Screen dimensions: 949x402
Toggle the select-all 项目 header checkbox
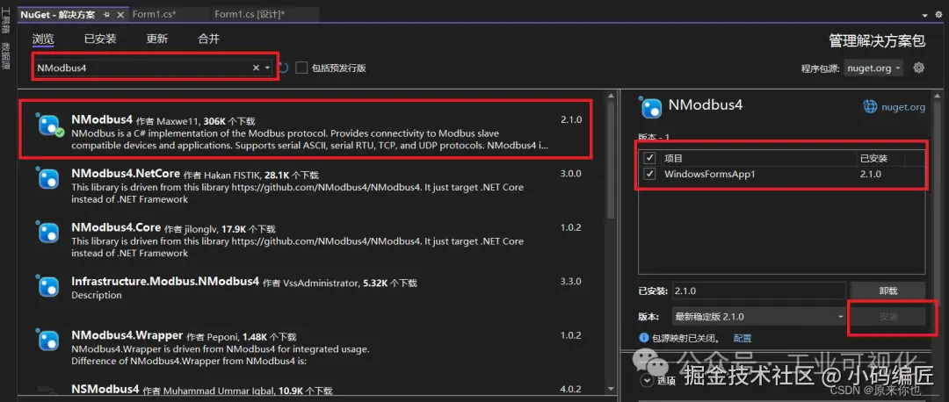pyautogui.click(x=650, y=158)
